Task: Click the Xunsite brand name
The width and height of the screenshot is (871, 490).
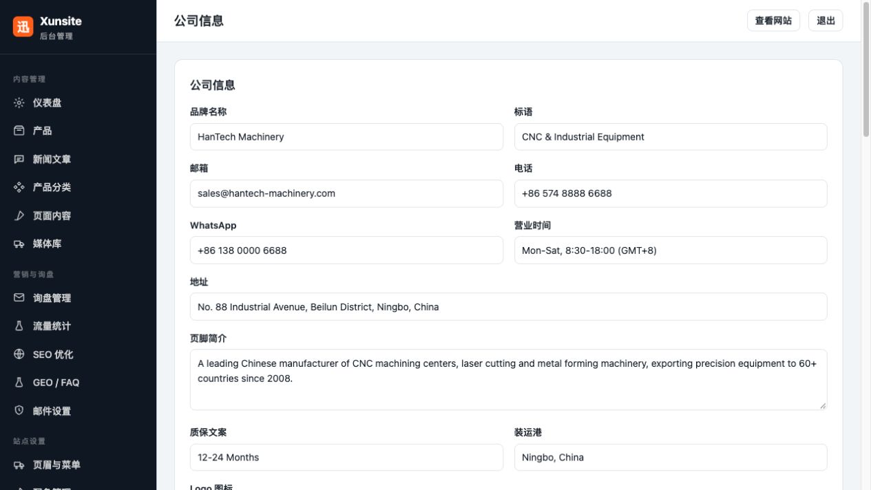Action: (x=61, y=21)
